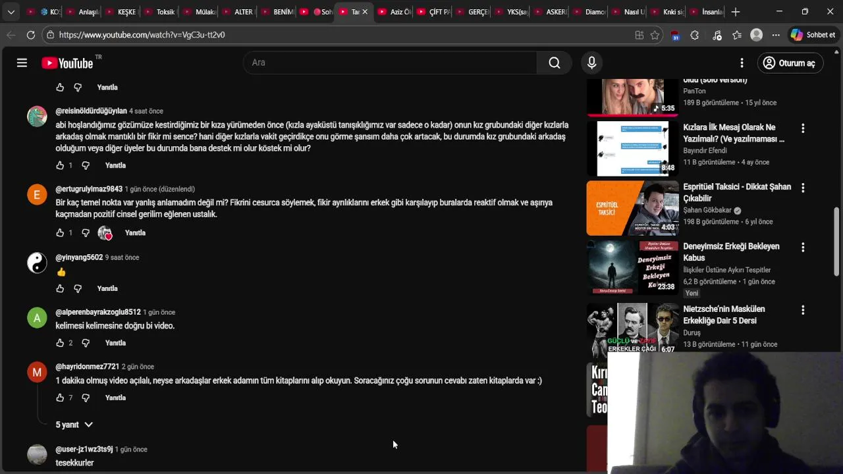Dislike @ertugrulyilmaz9843's comment
Screen dimensions: 843x474
pos(86,233)
